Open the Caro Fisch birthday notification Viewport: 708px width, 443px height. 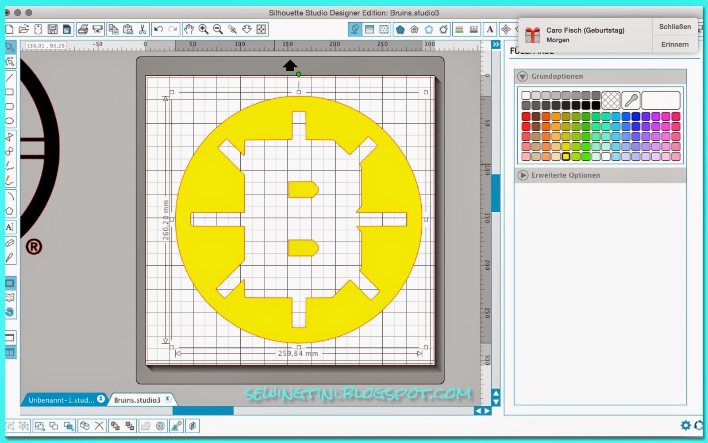(585, 35)
